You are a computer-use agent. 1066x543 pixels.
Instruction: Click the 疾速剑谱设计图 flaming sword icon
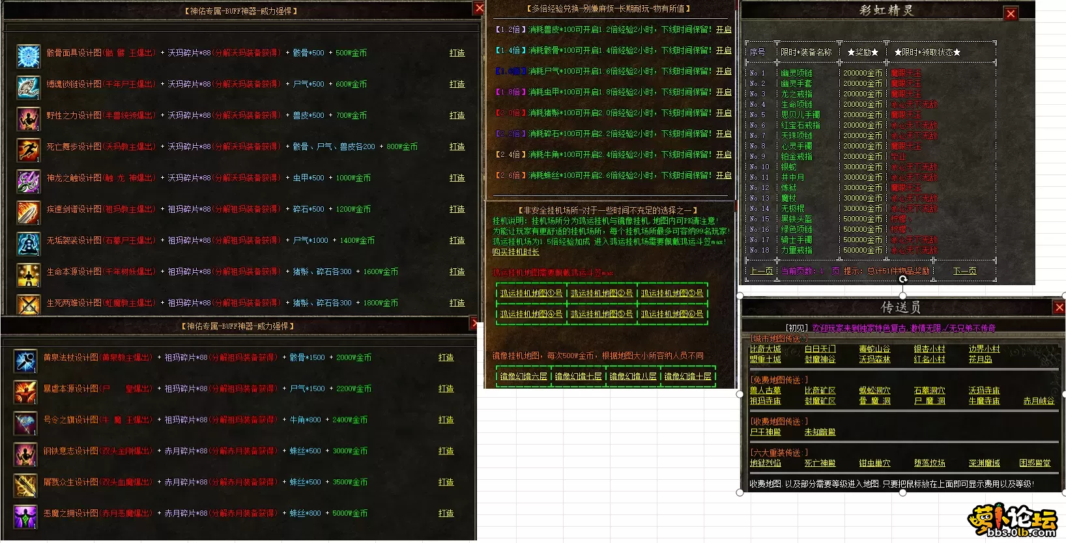click(x=28, y=212)
